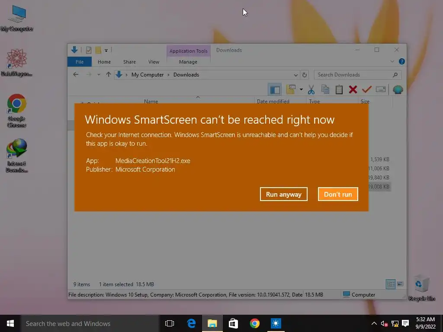Open the Share ribbon tab

129,62
